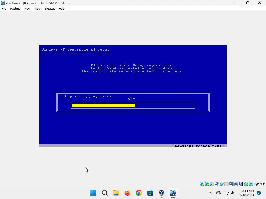Screen dimensions: 266x199
Task: Click 'Copying: rasadhlp.dll' status text
Action: pos(199,146)
